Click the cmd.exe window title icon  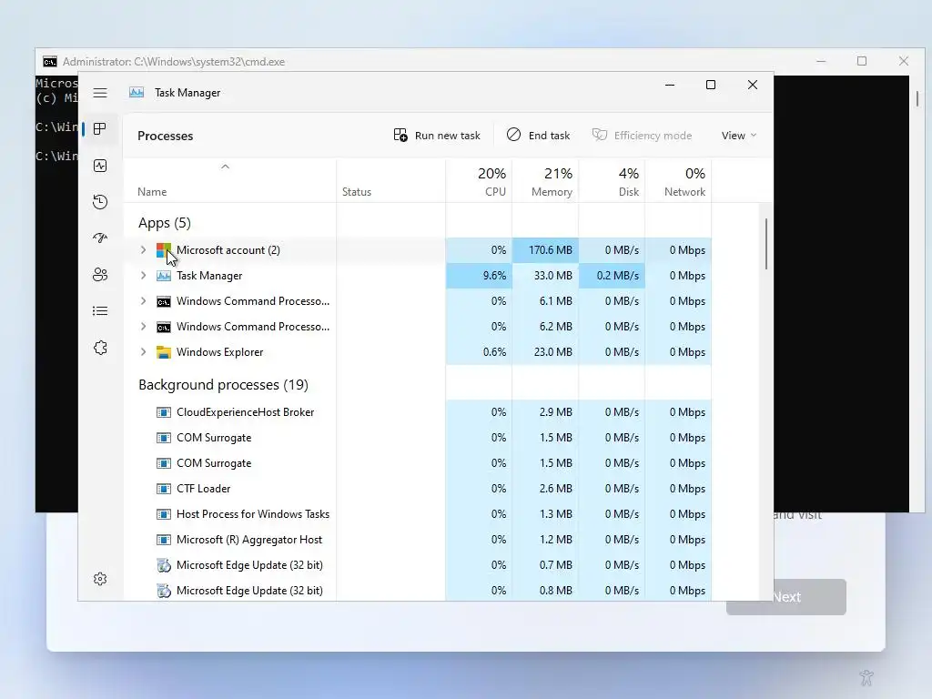click(50, 62)
